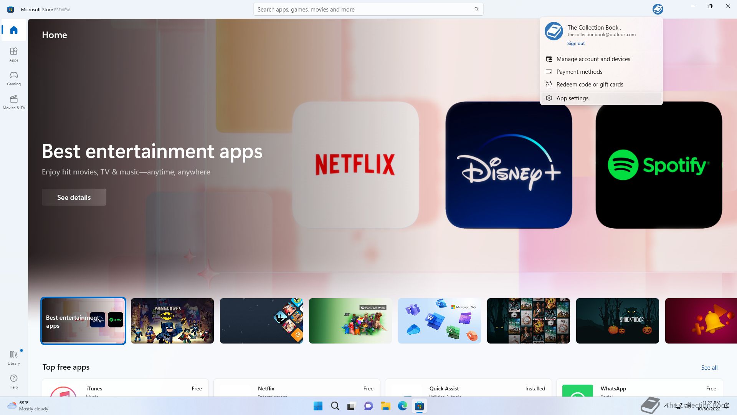Open File Explorer from taskbar
This screenshot has width=737, height=415.
pos(385,406)
